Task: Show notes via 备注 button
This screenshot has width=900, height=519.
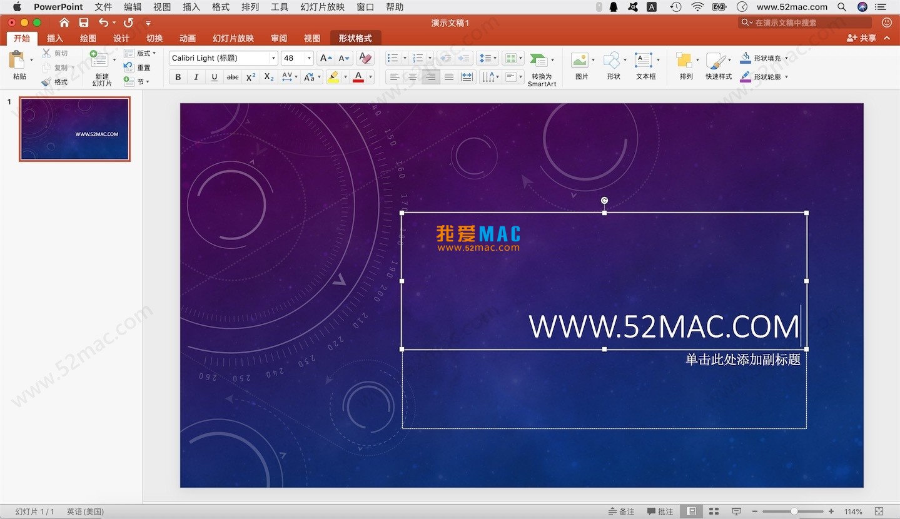Action: pyautogui.click(x=621, y=511)
